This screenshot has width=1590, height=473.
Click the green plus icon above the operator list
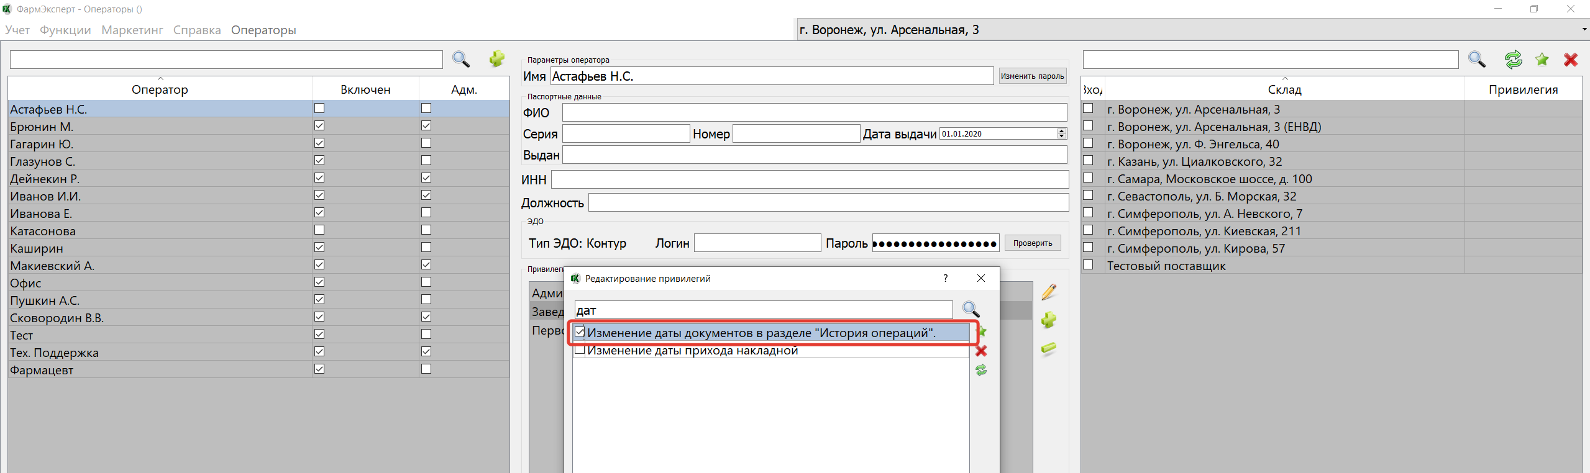tap(496, 59)
